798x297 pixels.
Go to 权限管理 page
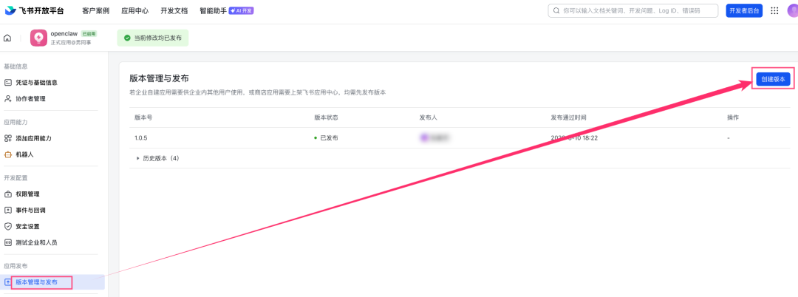click(27, 194)
